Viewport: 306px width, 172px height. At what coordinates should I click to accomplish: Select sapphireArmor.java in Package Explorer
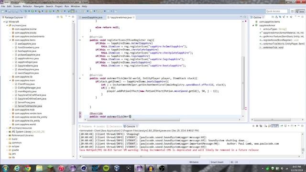(x=28, y=58)
